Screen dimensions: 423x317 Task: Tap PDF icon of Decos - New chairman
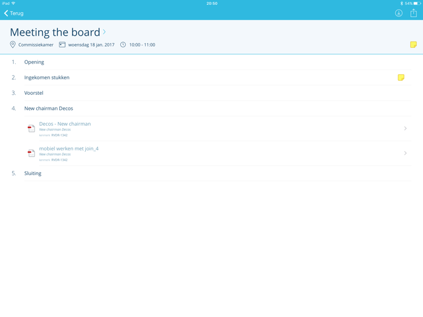(31, 129)
